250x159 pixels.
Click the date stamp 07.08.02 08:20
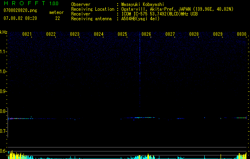point(20,18)
